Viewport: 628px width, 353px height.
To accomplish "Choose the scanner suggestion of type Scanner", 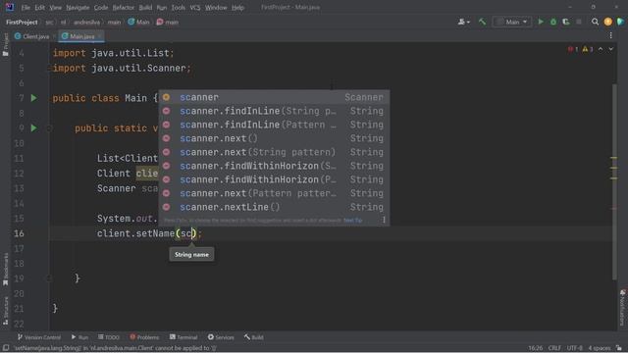I will tap(274, 97).
